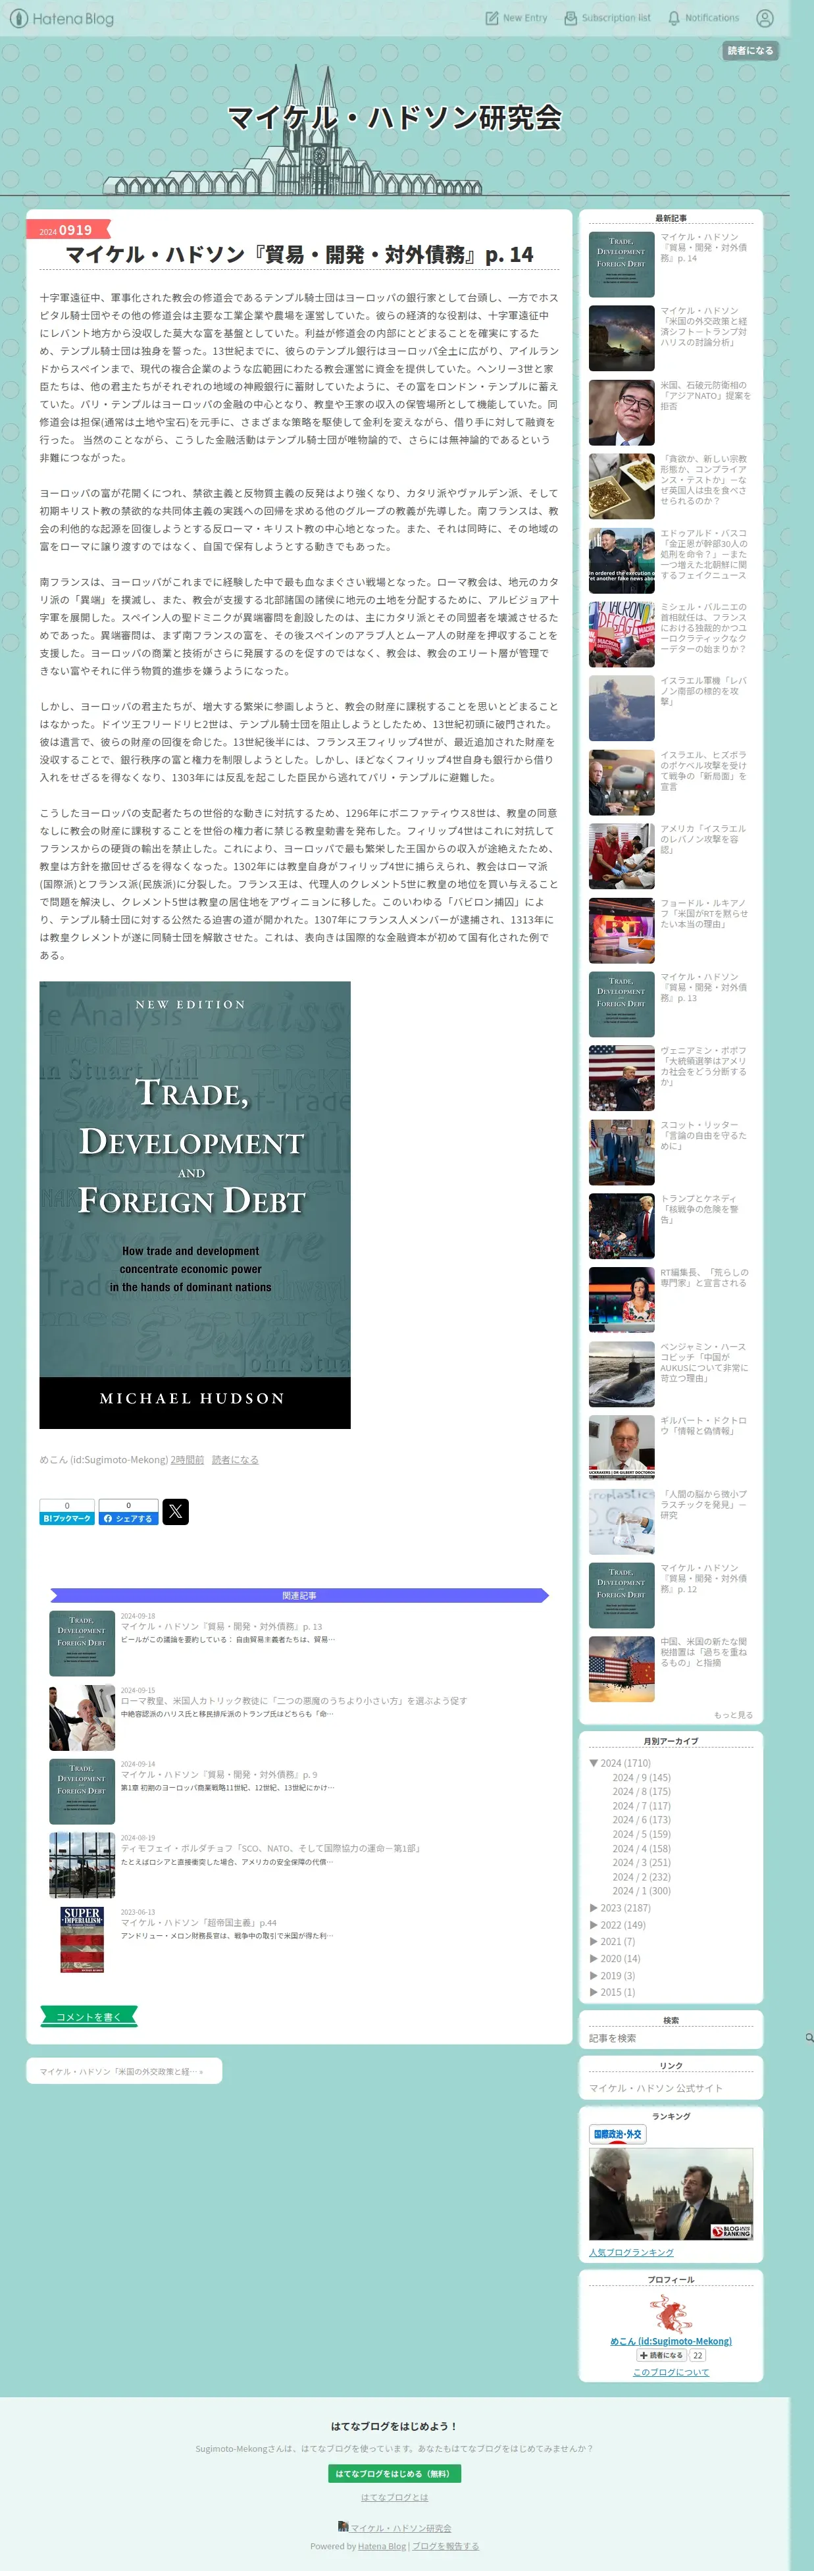
Task: Click the +読者になる button in profile
Action: click(x=661, y=2355)
